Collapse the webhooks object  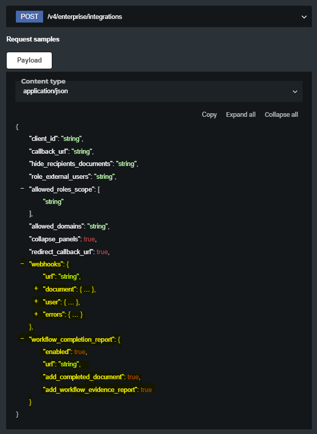pyautogui.click(x=22, y=263)
